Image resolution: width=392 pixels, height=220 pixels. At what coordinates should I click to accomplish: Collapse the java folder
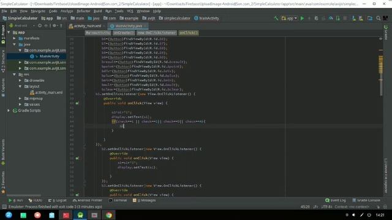[14, 45]
